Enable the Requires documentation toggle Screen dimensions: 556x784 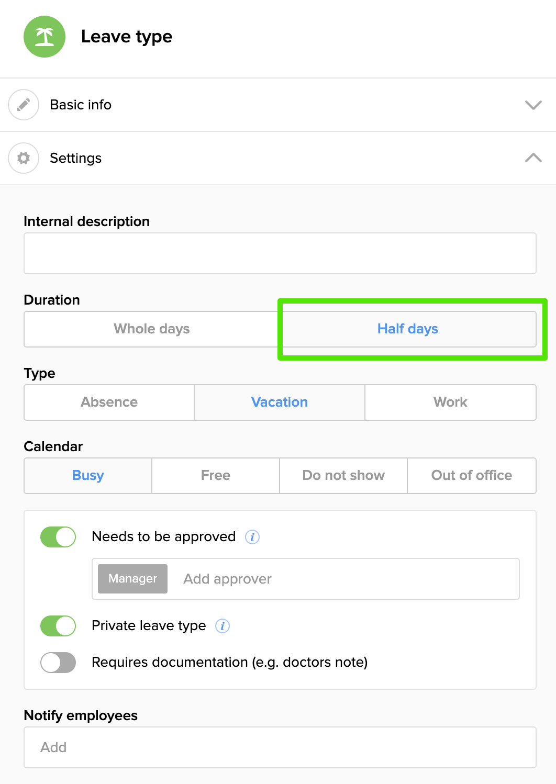tap(58, 663)
